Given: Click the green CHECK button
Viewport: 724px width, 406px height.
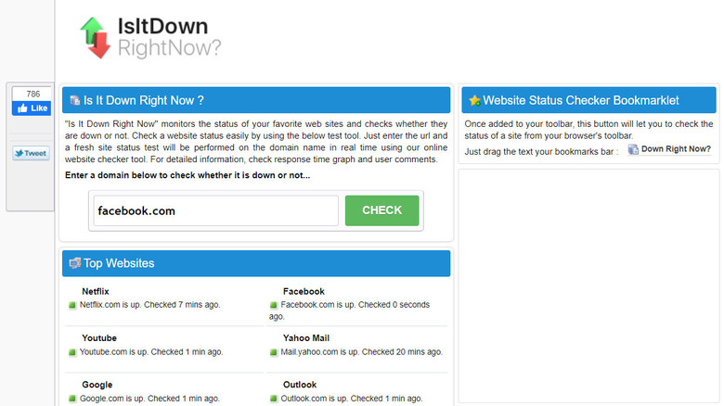Looking at the screenshot, I should pyautogui.click(x=381, y=210).
